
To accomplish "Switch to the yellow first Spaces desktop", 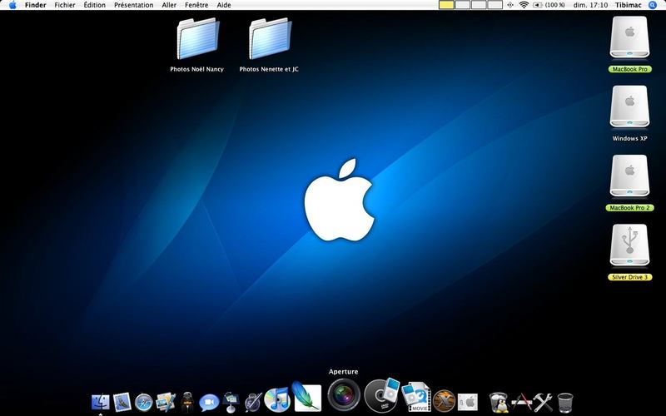I will click(x=446, y=5).
